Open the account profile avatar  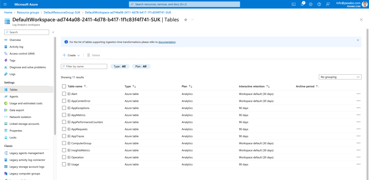(364, 4)
